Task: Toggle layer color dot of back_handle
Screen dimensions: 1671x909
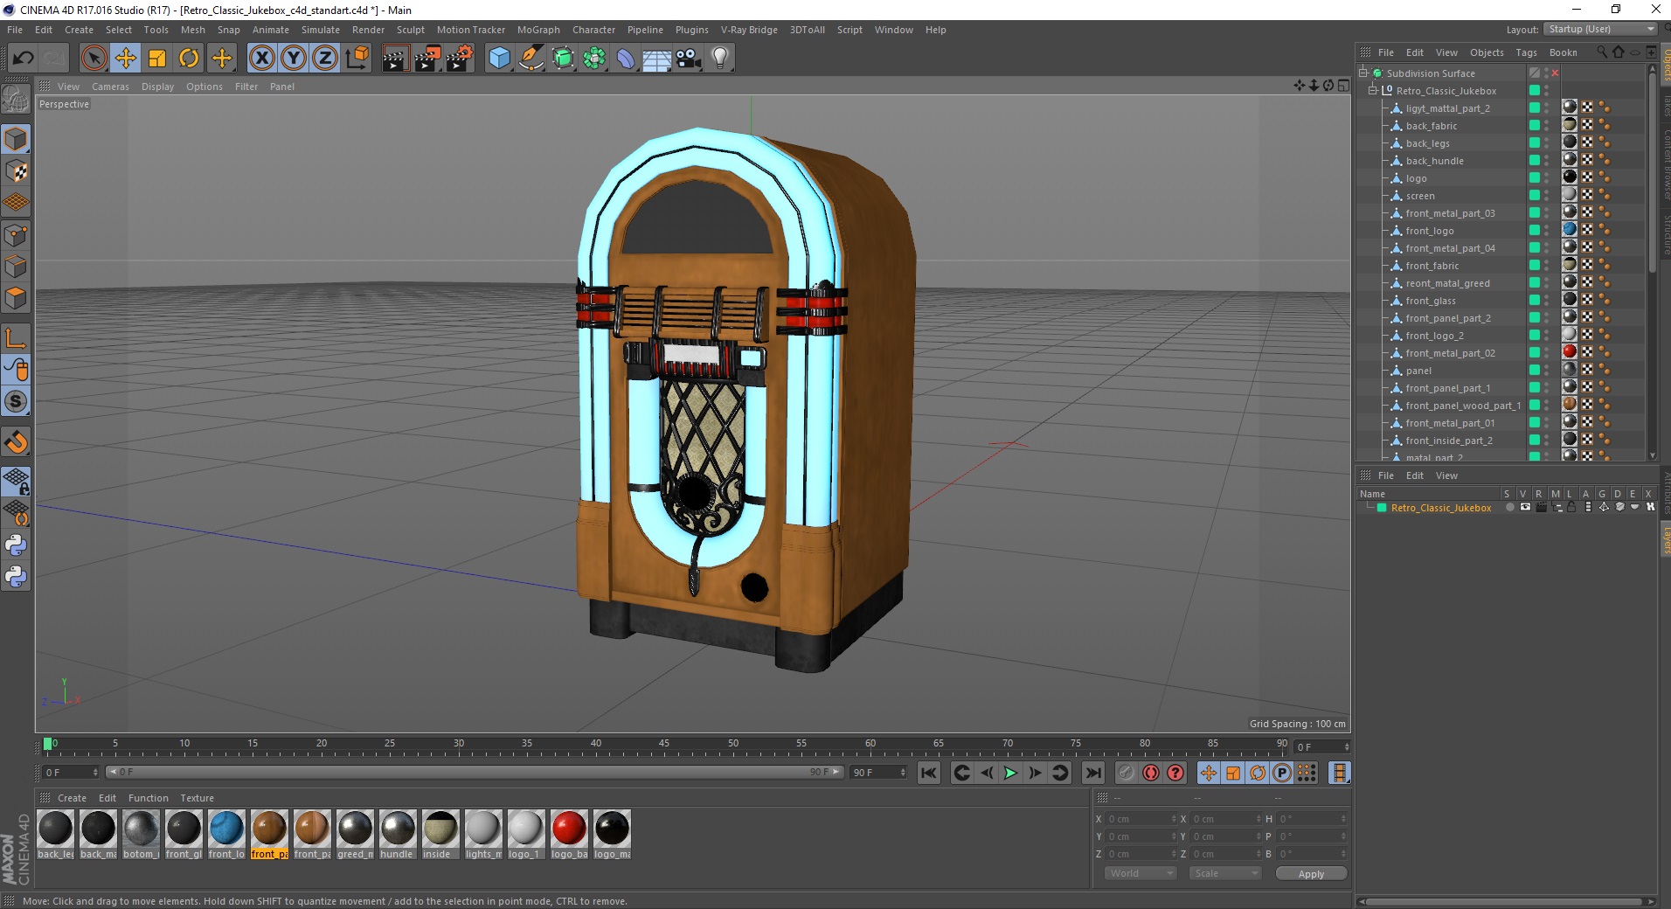Action: 1534,160
